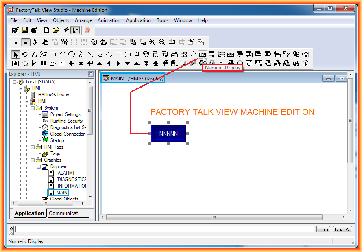Collapse the Displays tree branch
This screenshot has width=362, height=252.
click(39, 167)
